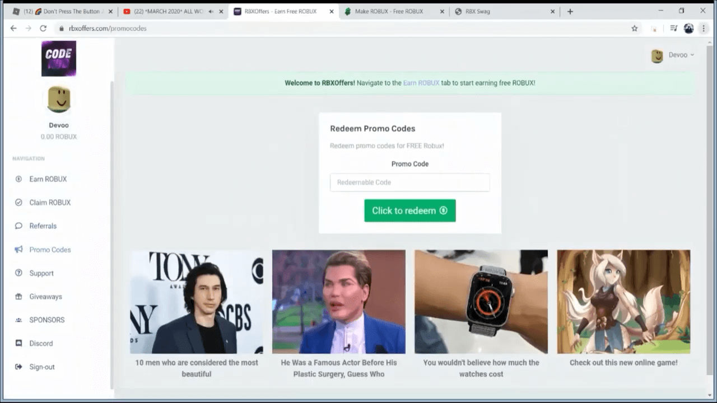Select Promo Codes in the navigation
This screenshot has height=403, width=717.
coord(50,250)
